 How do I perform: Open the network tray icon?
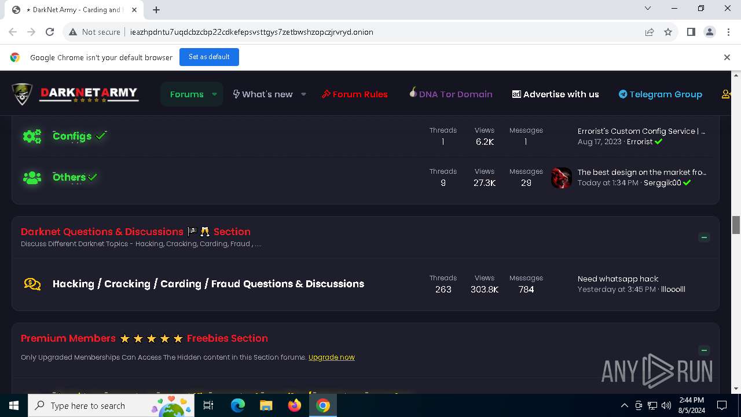(652, 405)
